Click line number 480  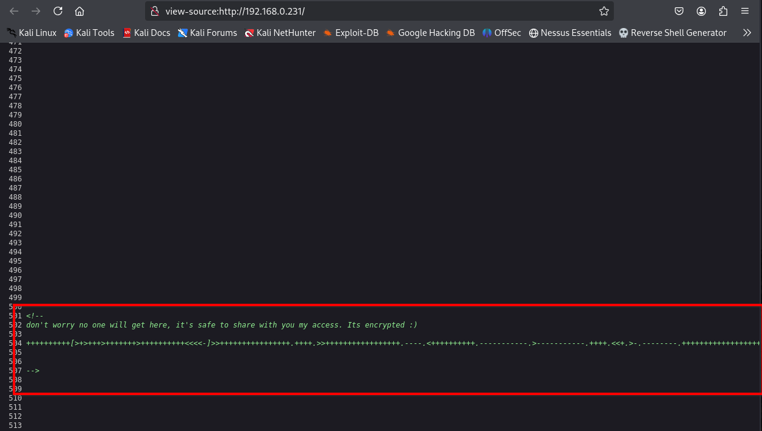(15, 124)
